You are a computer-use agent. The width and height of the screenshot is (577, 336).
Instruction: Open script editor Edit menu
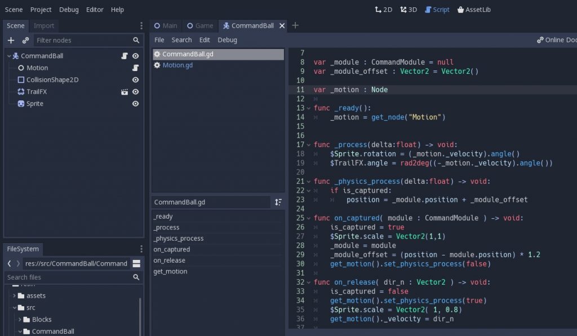click(205, 40)
